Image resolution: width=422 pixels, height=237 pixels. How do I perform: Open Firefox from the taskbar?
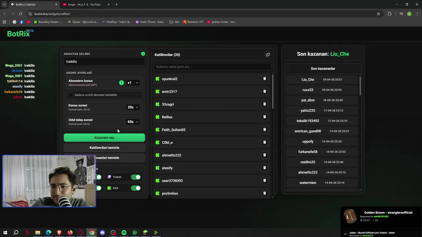click(70, 233)
